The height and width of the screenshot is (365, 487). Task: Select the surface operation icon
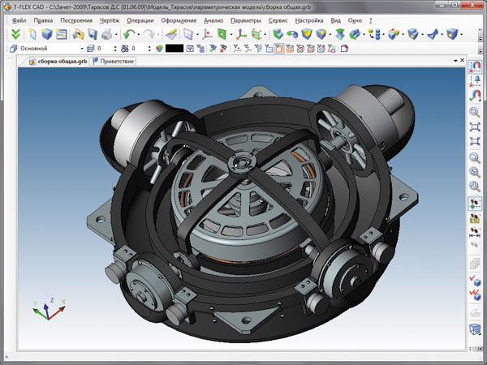[433, 34]
